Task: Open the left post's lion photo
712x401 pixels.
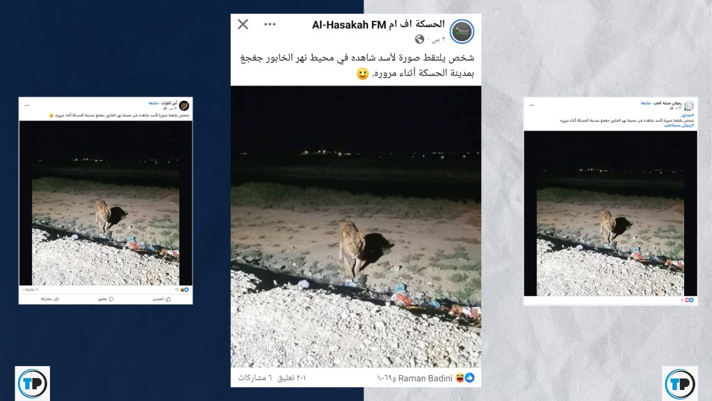Action: coord(106,203)
